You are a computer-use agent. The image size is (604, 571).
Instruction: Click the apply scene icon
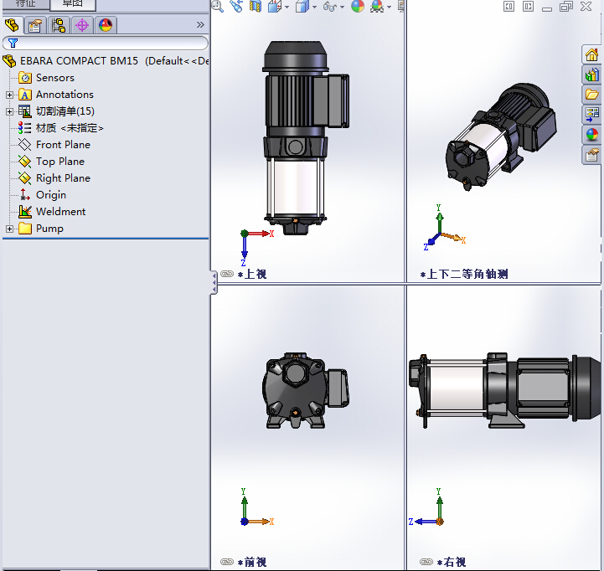point(377,6)
